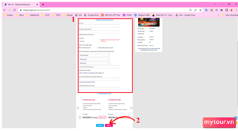This screenshot has width=238, height=131.
Task: Click the Quay lại button
Action: [x=100, y=125]
